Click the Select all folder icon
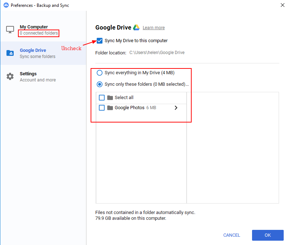This screenshot has height=245, width=288. coord(110,98)
